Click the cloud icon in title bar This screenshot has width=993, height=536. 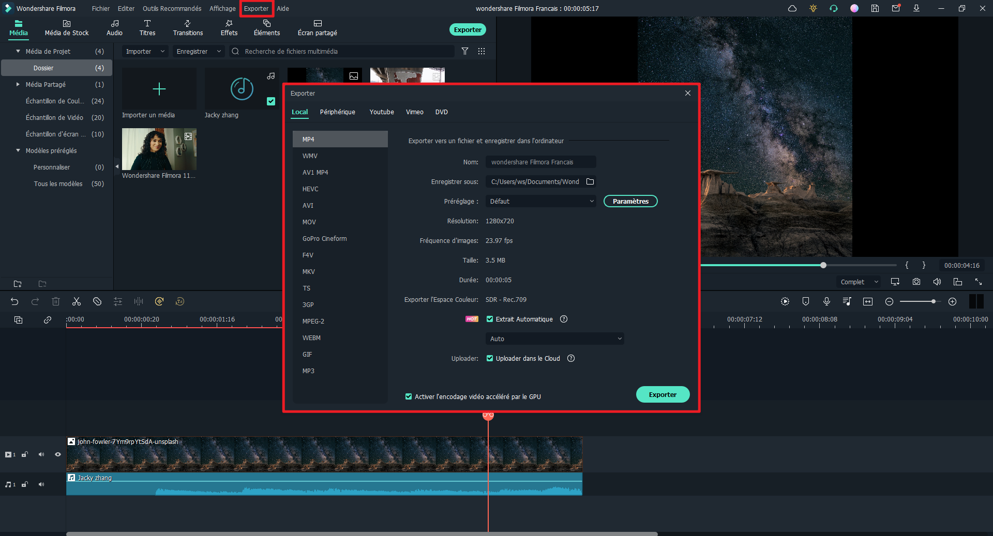point(792,8)
